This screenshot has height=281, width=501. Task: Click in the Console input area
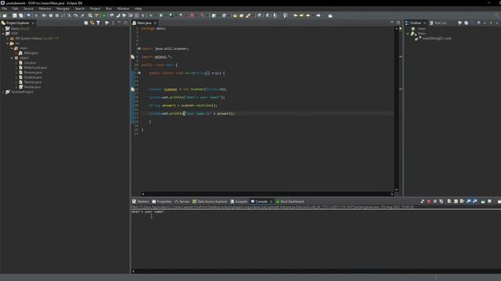315,242
